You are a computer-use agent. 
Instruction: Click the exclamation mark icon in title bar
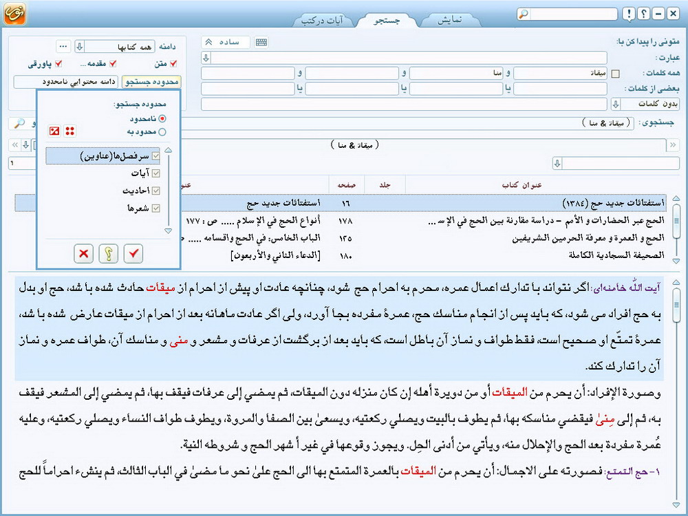(x=629, y=14)
